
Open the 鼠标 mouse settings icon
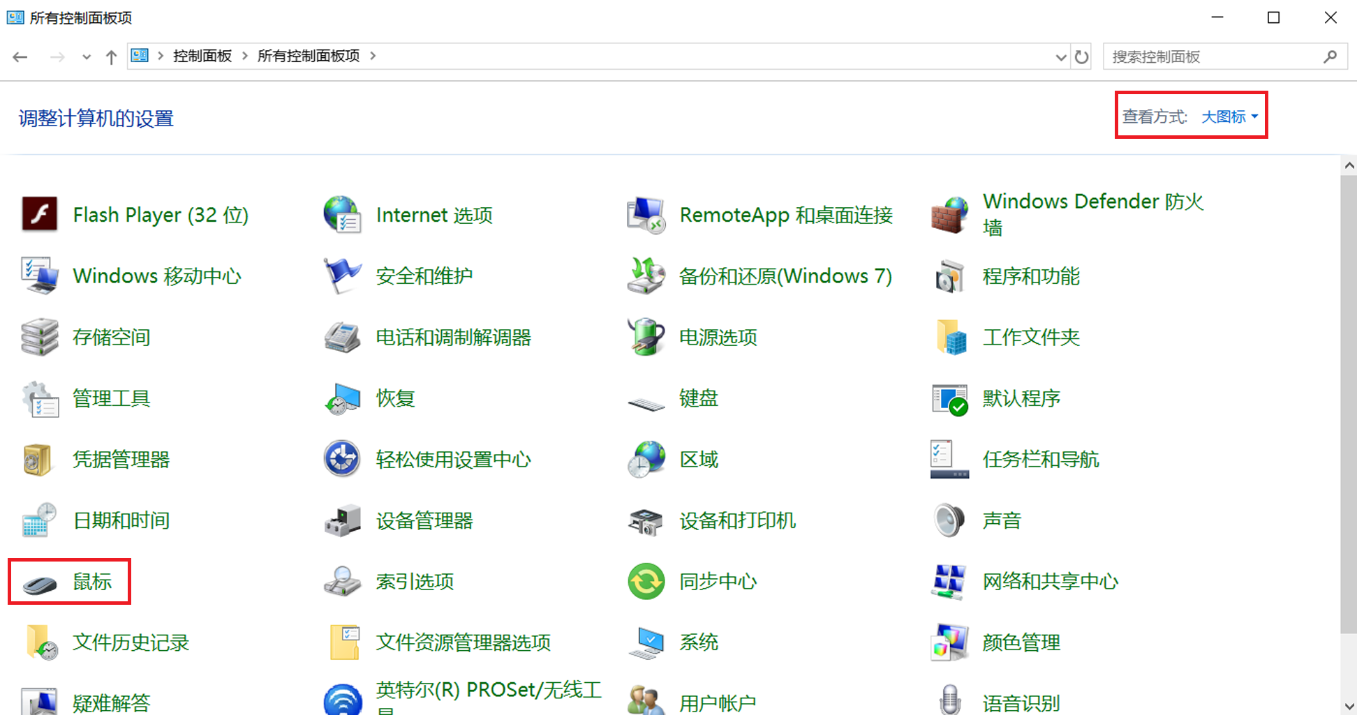40,582
